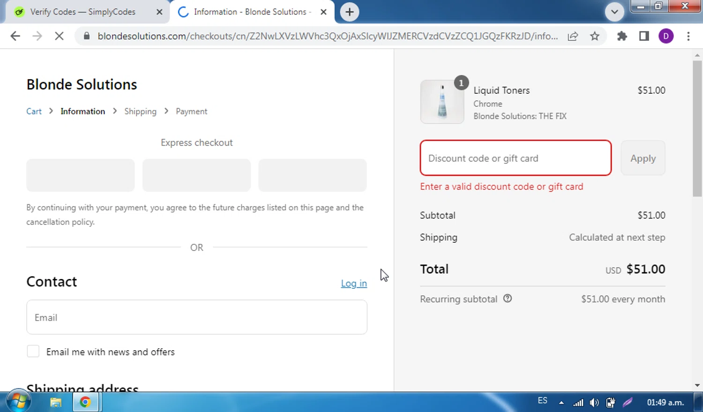Viewport: 703px width, 412px height.
Task: Click the scrollbar up arrow
Action: point(697,55)
